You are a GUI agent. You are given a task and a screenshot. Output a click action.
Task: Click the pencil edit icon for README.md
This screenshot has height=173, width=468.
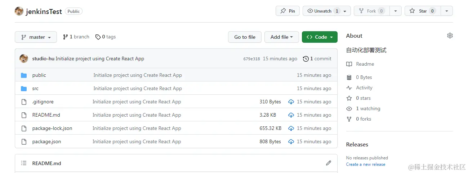click(328, 163)
